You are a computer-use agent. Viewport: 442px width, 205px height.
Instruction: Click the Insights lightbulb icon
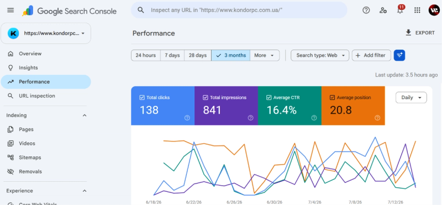point(10,67)
